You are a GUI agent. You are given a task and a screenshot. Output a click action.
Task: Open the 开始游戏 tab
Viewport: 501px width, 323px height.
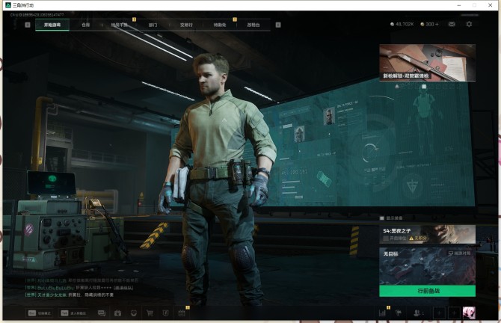(x=52, y=25)
